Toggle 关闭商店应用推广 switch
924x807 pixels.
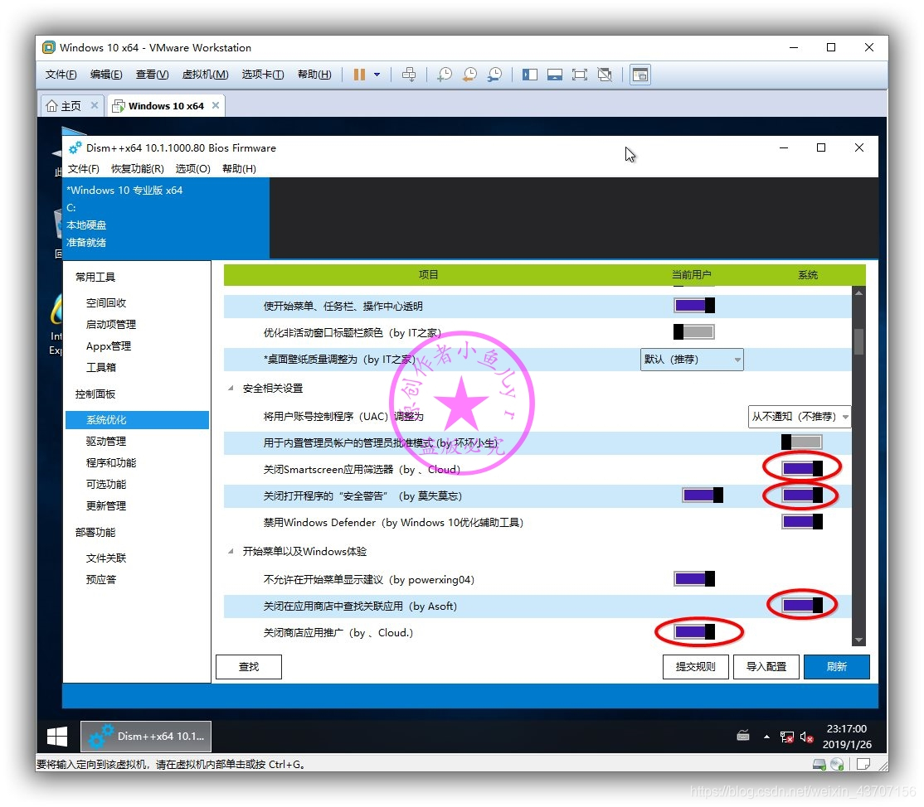pyautogui.click(x=694, y=631)
